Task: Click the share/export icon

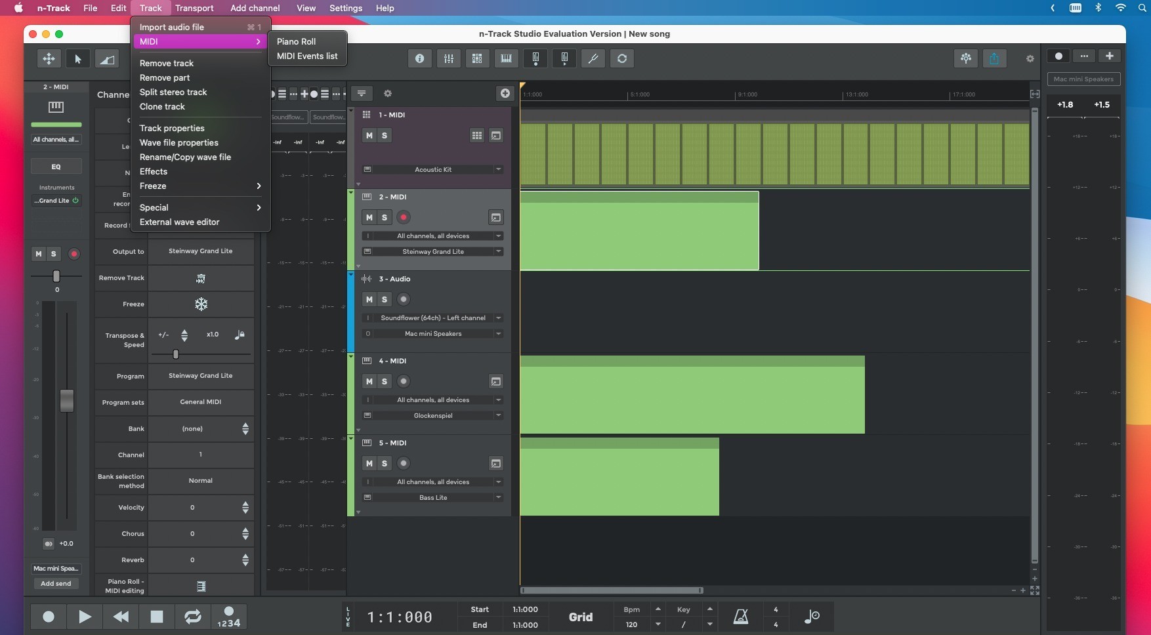Action: (994, 58)
